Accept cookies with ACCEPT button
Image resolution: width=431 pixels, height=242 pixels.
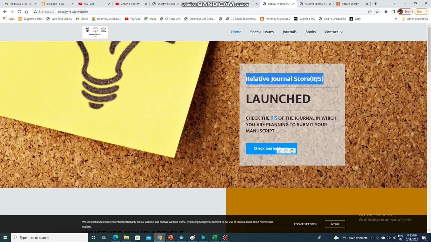pos(335,224)
